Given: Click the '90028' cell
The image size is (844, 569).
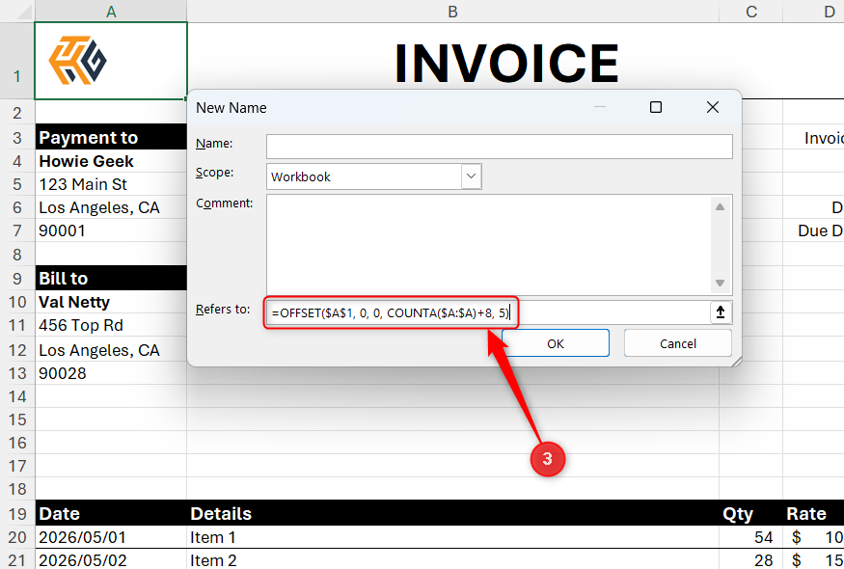Looking at the screenshot, I should click(x=111, y=373).
